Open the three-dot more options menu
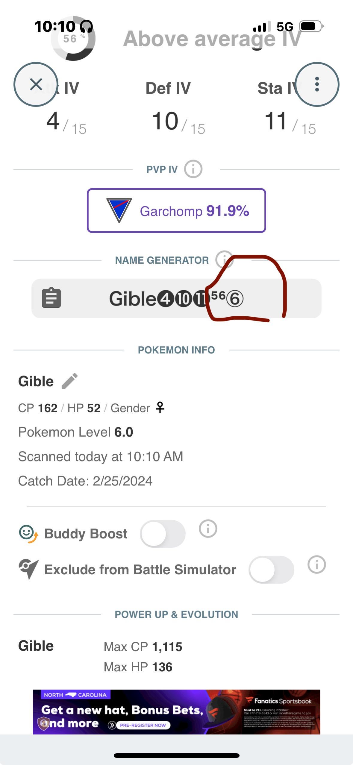The image size is (353, 765). click(317, 84)
